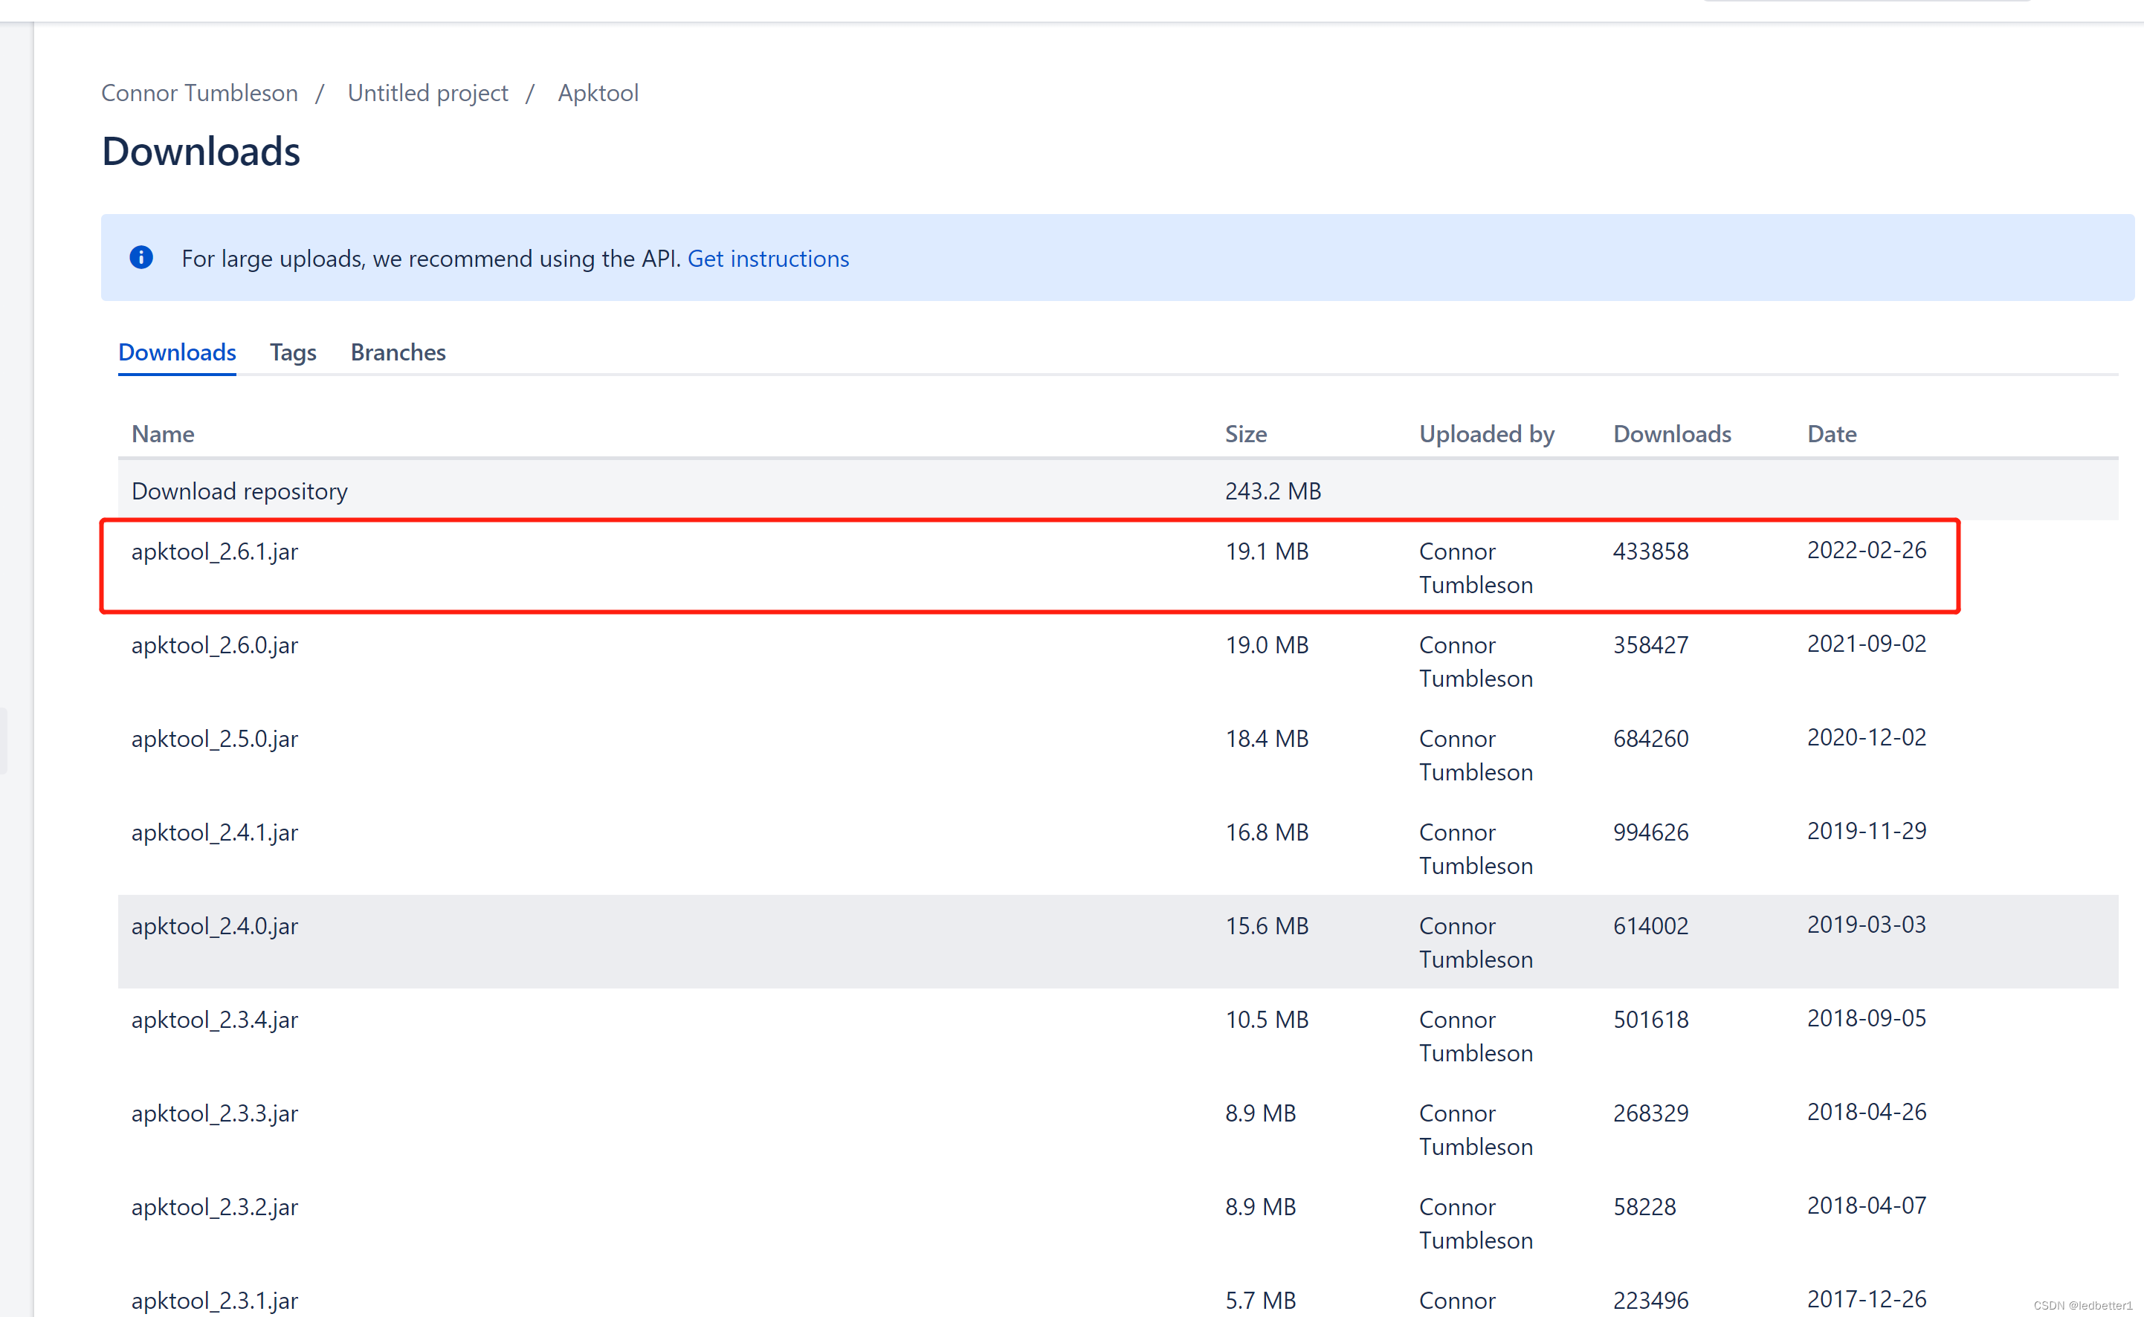The width and height of the screenshot is (2144, 1317).
Task: Click the 5.7 MB size cell
Action: [1260, 1301]
